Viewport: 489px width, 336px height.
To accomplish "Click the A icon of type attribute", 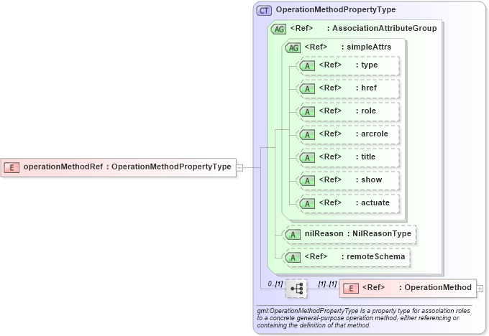I will click(x=307, y=66).
